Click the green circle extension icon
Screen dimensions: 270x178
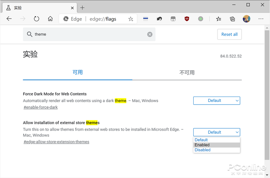[201, 19]
